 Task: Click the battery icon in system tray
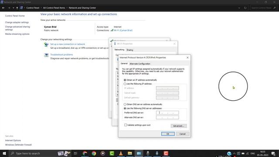point(243,154)
